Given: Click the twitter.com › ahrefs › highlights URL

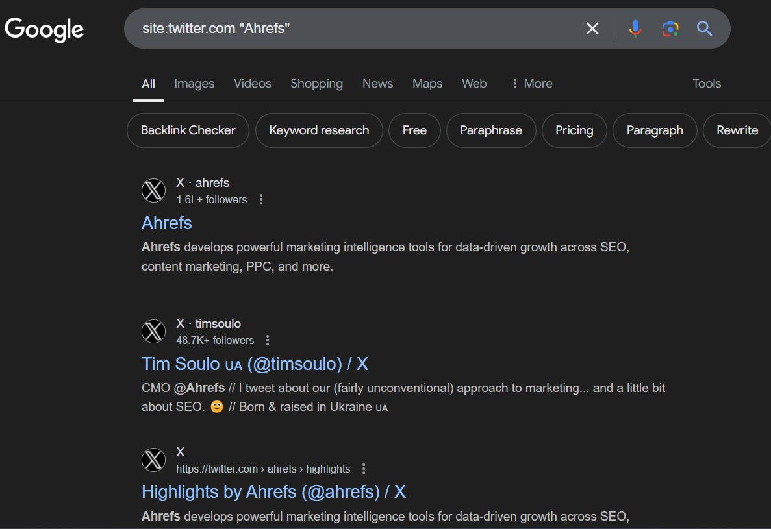Looking at the screenshot, I should (x=263, y=469).
